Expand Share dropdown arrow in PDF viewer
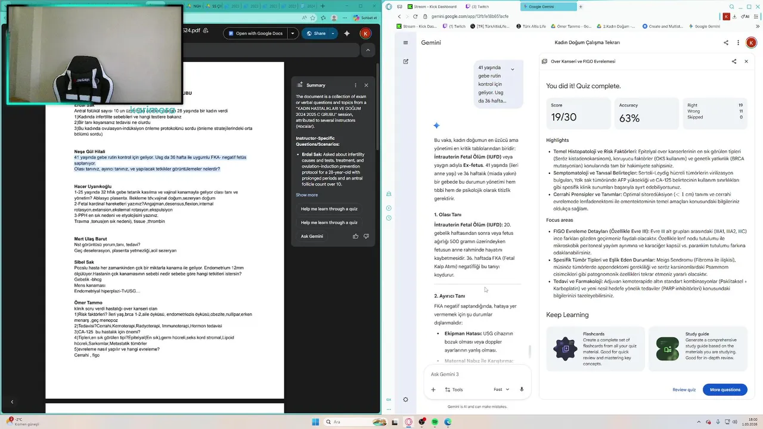 click(334, 33)
